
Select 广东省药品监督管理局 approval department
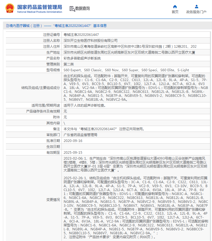tap(80, 135)
